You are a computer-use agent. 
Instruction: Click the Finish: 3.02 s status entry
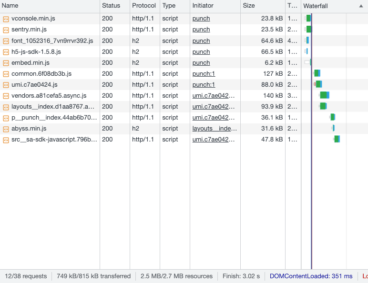tap(241, 276)
